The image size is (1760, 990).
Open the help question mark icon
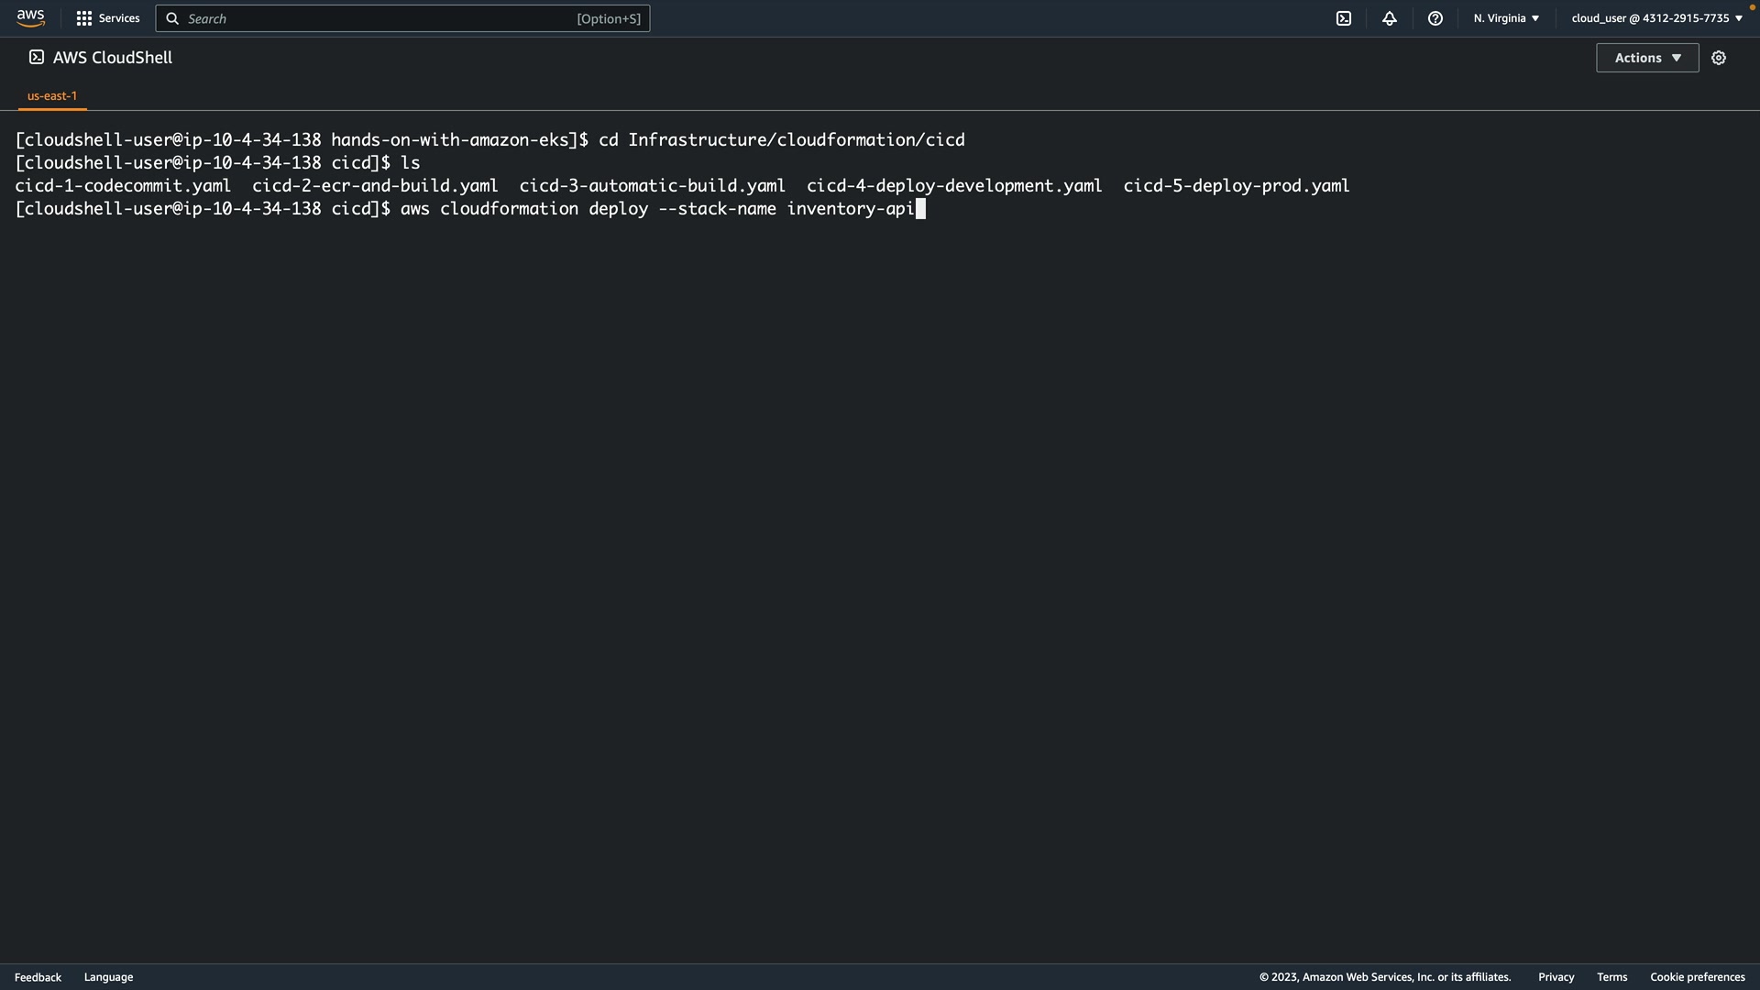(1435, 18)
